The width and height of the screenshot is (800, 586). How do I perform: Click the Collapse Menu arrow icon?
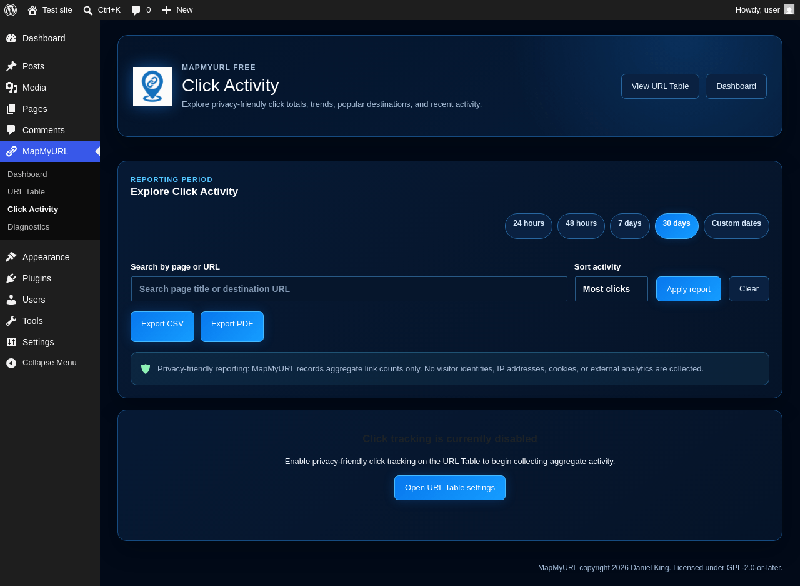tap(11, 363)
